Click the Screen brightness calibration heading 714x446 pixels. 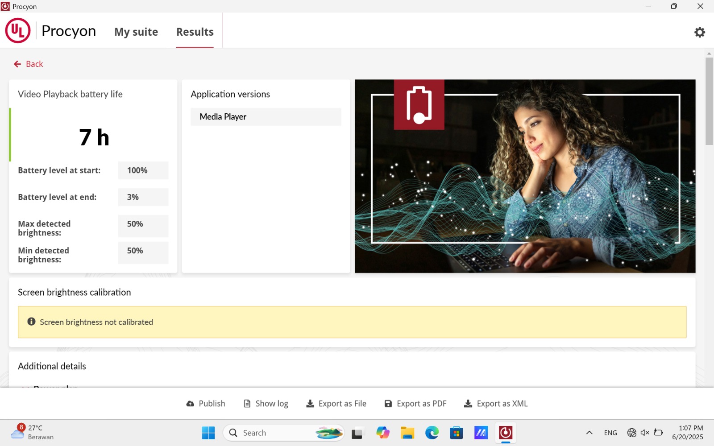(75, 292)
